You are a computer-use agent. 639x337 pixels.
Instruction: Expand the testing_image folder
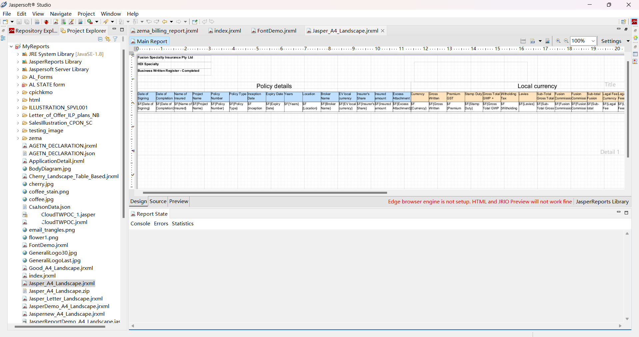click(x=18, y=131)
